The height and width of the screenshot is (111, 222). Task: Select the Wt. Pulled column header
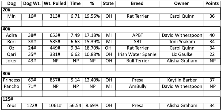55,4
